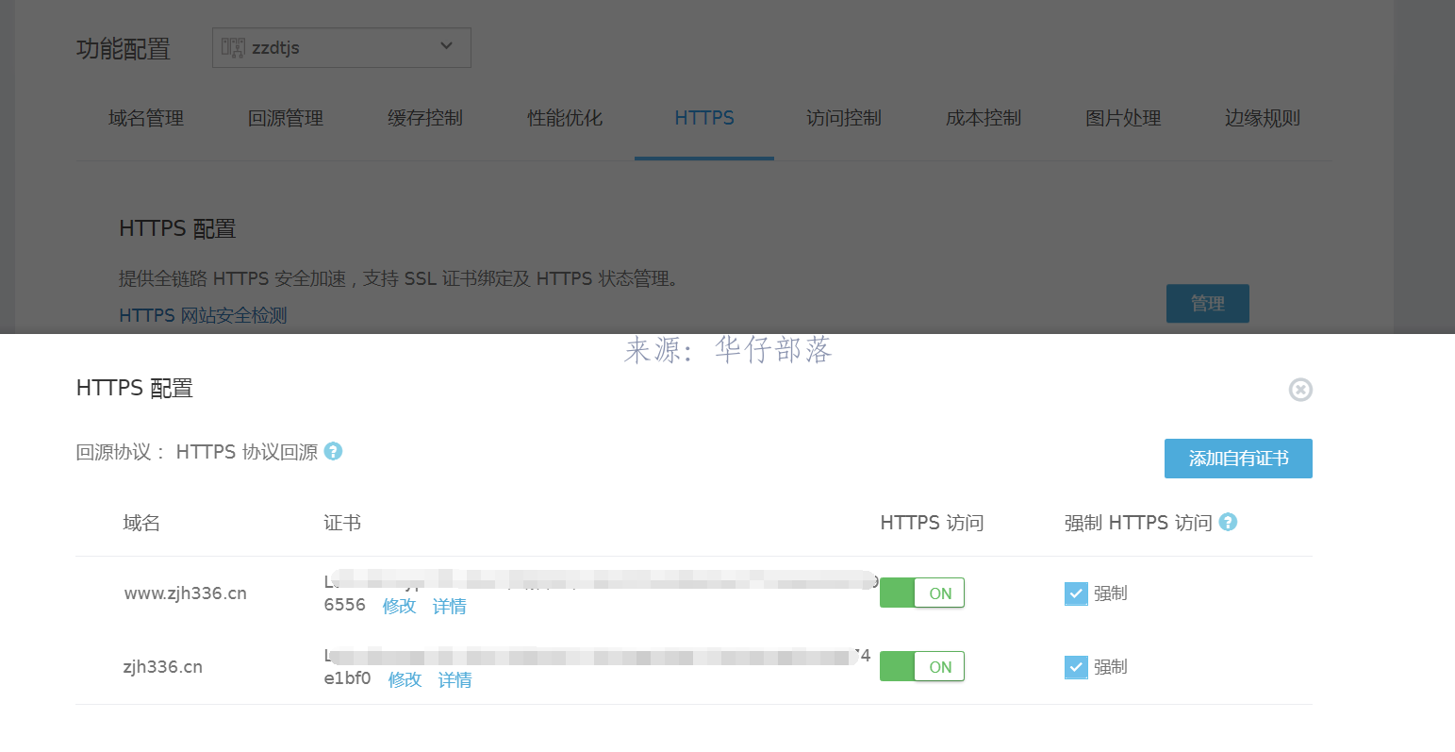Click the 域名 column header

coord(141,523)
